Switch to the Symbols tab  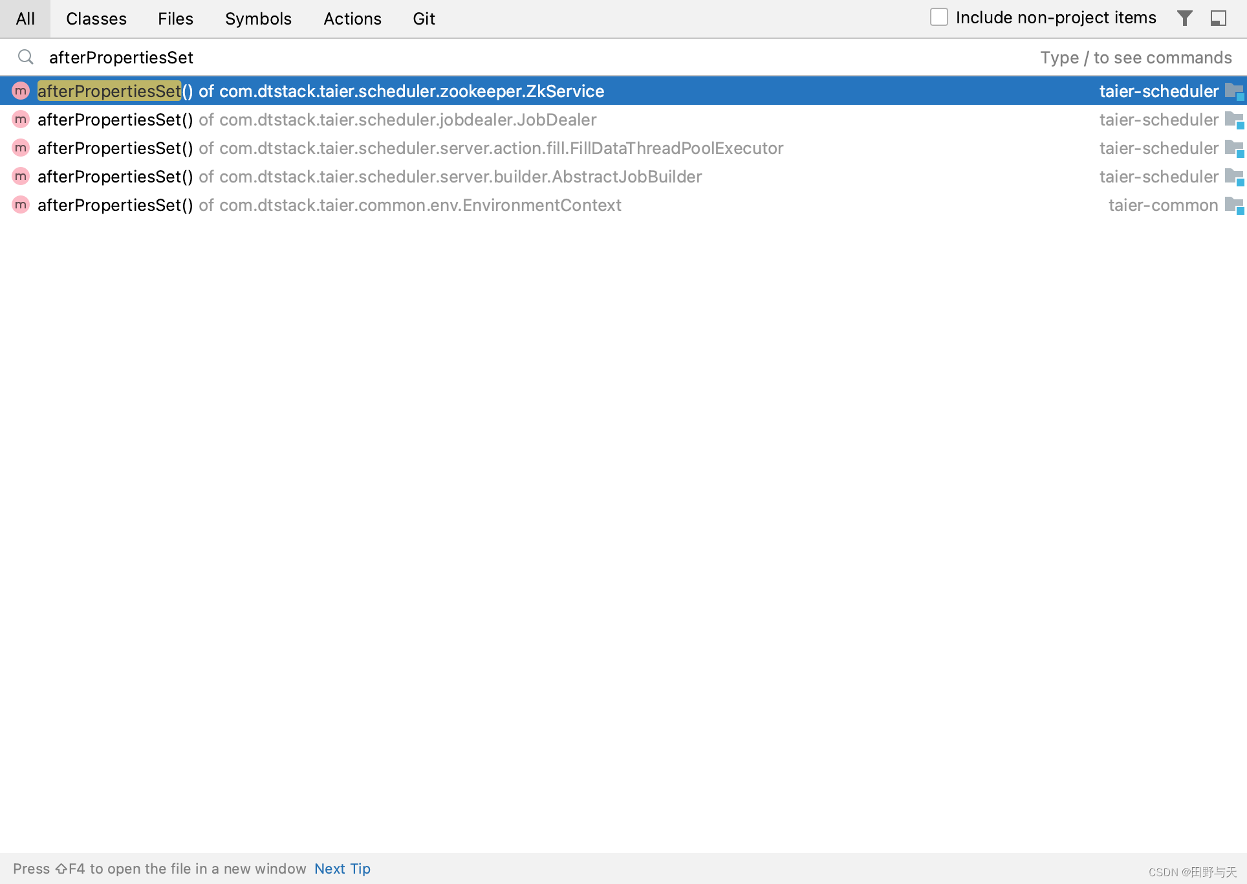(x=258, y=19)
